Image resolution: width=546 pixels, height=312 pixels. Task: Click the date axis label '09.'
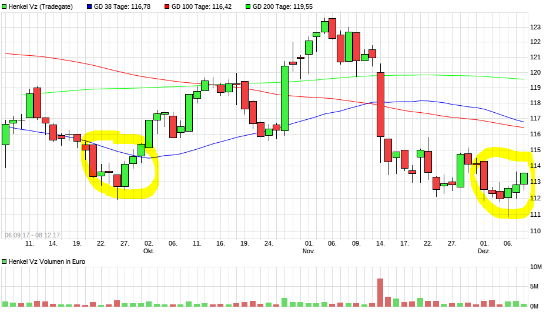click(x=356, y=243)
